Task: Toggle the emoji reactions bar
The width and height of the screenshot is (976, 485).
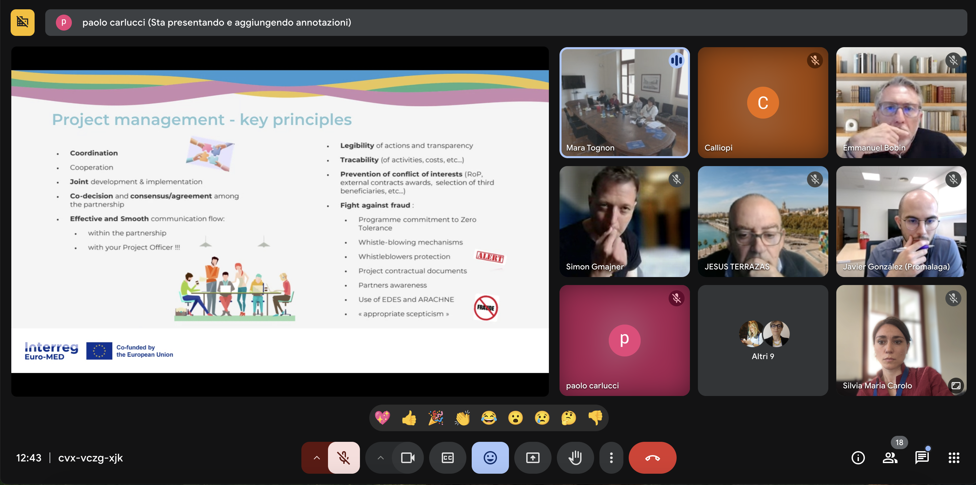Action: pos(490,458)
